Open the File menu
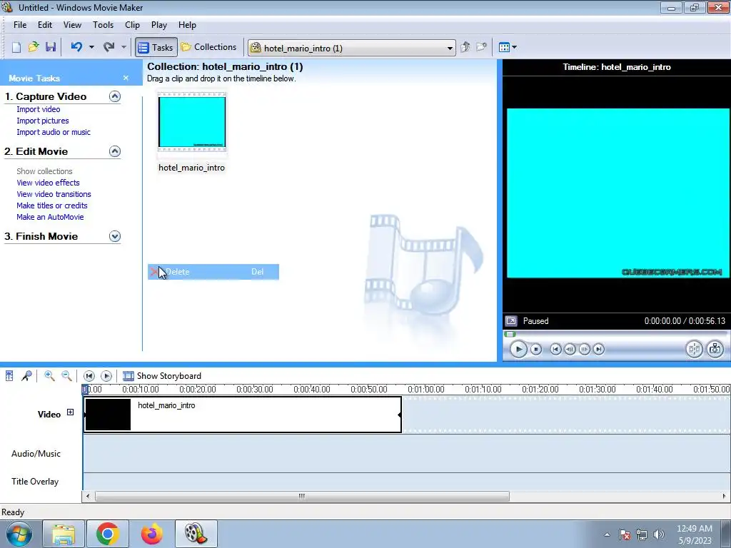The image size is (731, 548). coord(20,25)
